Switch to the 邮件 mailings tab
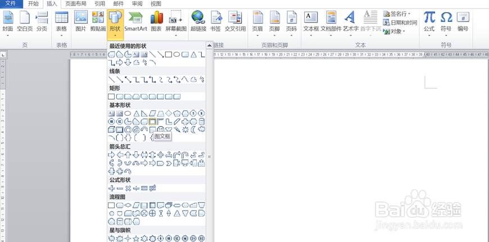This screenshot has height=242, width=489. 119,4
